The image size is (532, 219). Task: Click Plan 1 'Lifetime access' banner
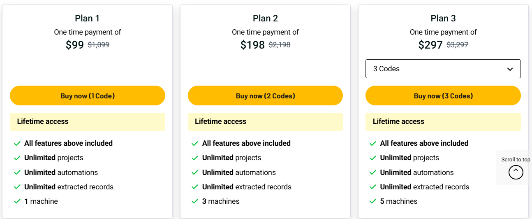[87, 121]
